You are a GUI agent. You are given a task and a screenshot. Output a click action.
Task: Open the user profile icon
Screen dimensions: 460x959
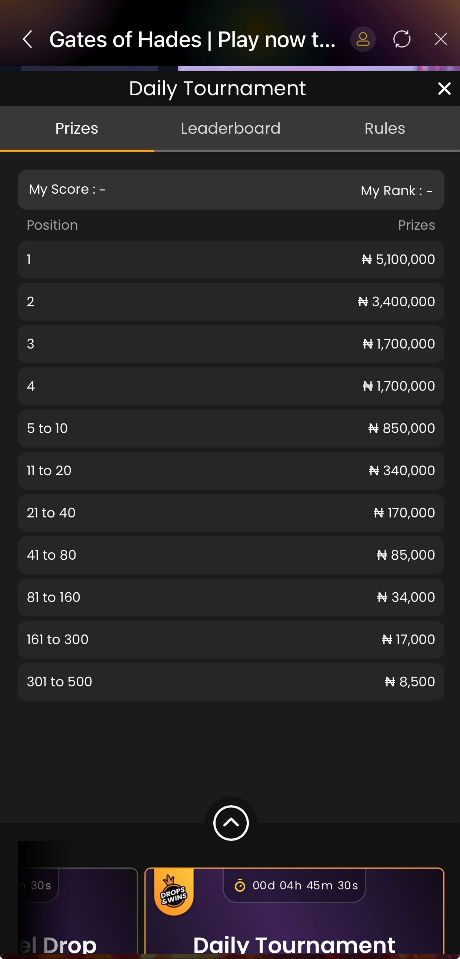[363, 39]
